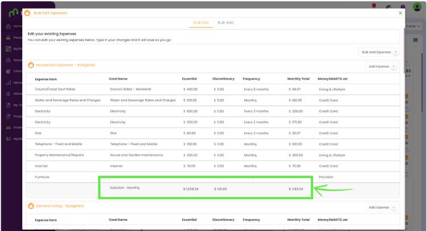The image size is (427, 231).
Task: Open the Property sidebar icon
Action: pos(9,116)
